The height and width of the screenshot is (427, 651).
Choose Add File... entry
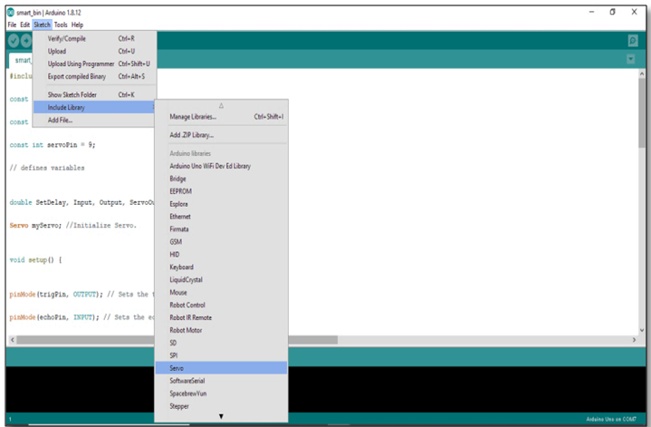(94, 121)
